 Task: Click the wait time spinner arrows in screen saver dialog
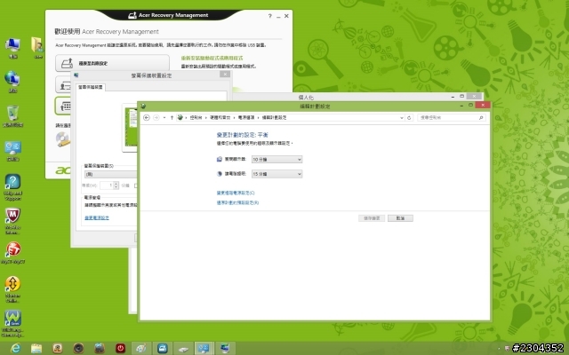(x=116, y=185)
